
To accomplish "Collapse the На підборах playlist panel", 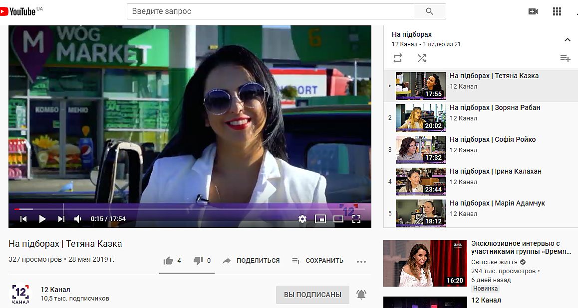I will click(567, 40).
